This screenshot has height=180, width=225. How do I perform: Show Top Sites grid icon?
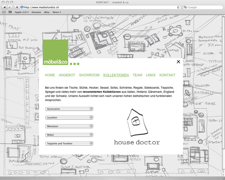10,12
